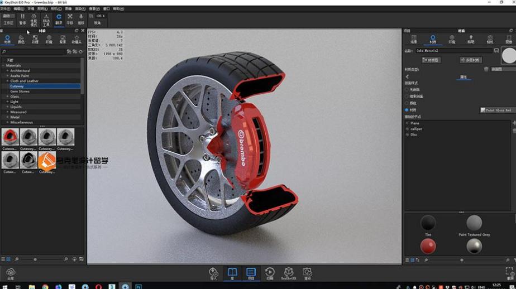Image resolution: width=516 pixels, height=289 pixels.
Task: Select the Material cap style radio button
Action: (x=407, y=110)
